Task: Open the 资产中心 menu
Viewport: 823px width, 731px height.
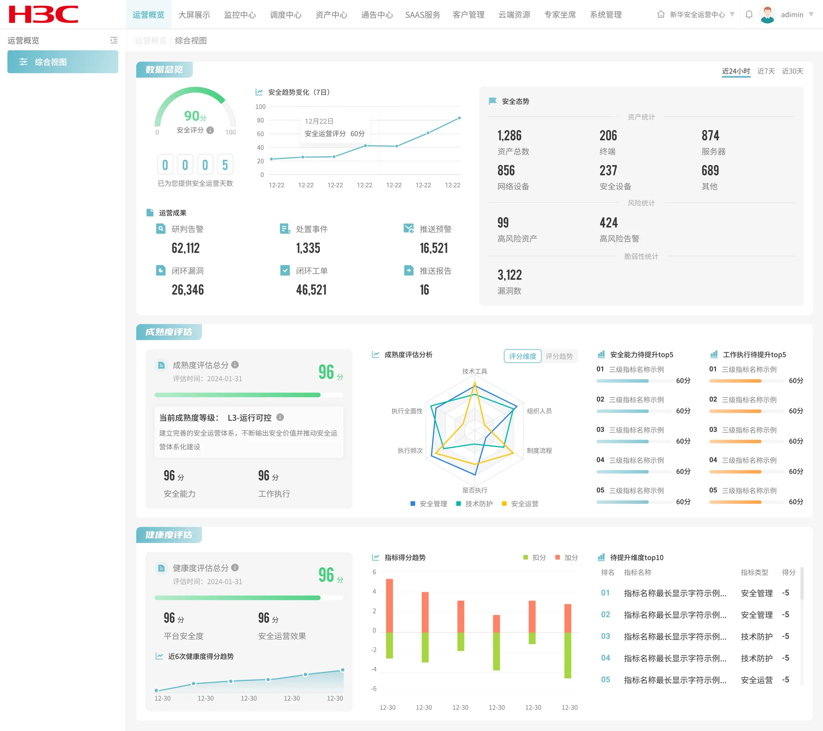Action: pos(331,15)
